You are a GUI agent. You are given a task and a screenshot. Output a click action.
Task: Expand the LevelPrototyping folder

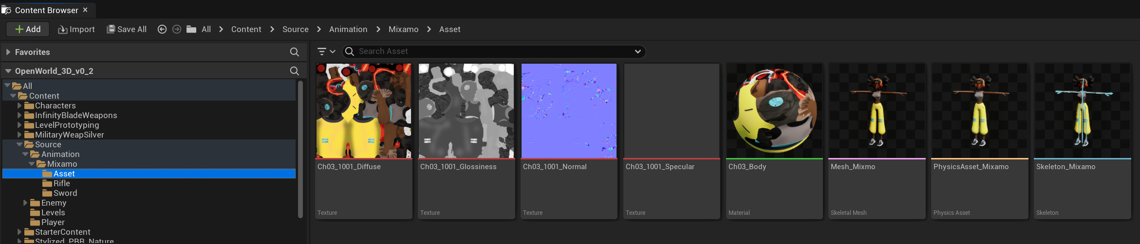[x=19, y=125]
